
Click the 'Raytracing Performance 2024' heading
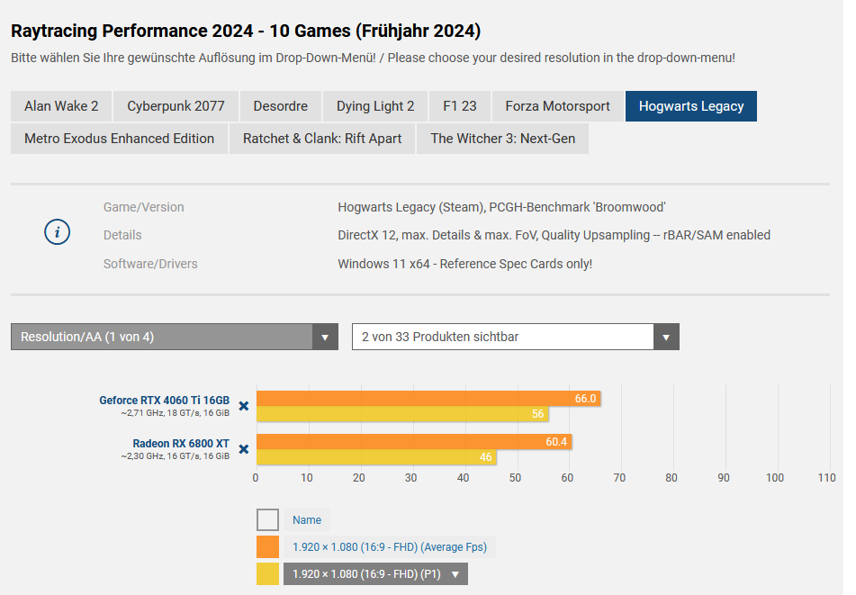246,32
